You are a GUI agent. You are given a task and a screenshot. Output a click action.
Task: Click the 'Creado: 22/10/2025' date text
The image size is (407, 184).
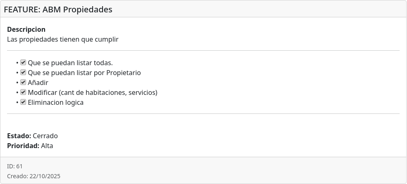[x=34, y=176]
